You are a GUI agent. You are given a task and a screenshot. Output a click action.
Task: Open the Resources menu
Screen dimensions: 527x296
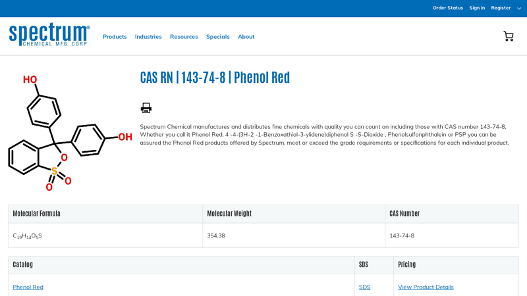coord(184,37)
